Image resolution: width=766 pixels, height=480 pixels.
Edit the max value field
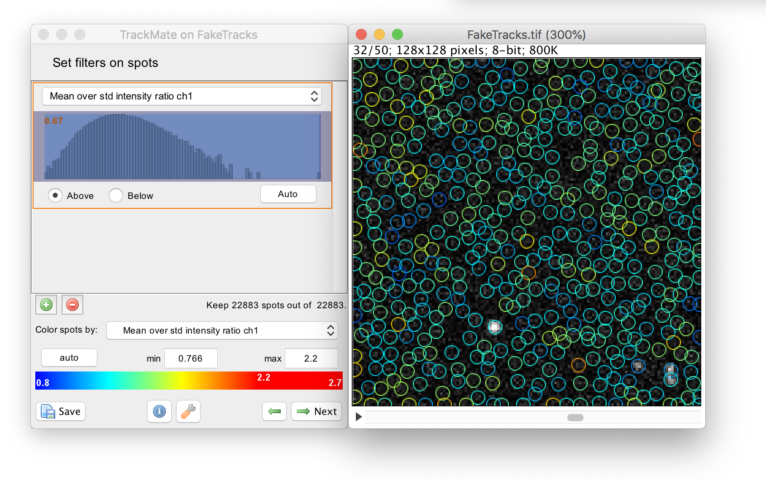pyautogui.click(x=311, y=358)
